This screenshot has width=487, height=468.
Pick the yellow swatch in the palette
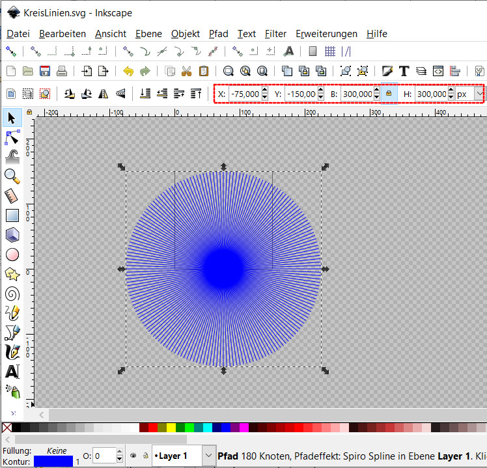point(171,428)
